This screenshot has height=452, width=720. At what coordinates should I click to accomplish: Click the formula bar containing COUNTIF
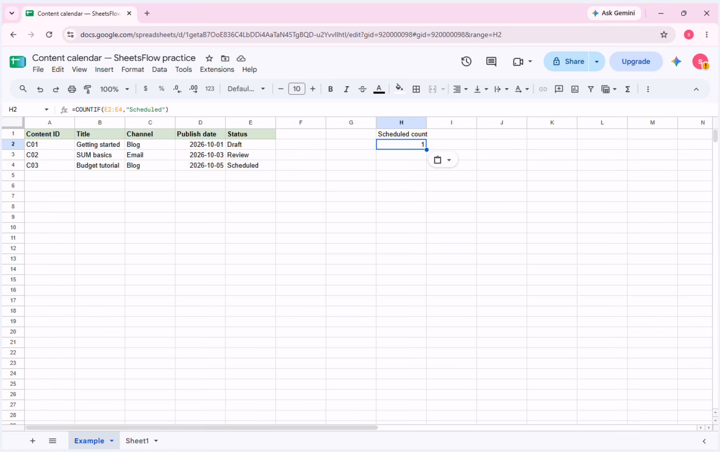click(x=392, y=109)
